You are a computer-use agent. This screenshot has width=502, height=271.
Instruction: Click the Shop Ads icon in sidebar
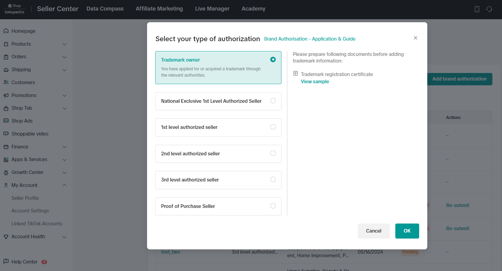(x=6, y=121)
